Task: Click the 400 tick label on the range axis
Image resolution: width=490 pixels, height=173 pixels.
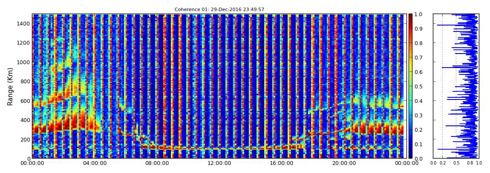Action: click(x=25, y=120)
